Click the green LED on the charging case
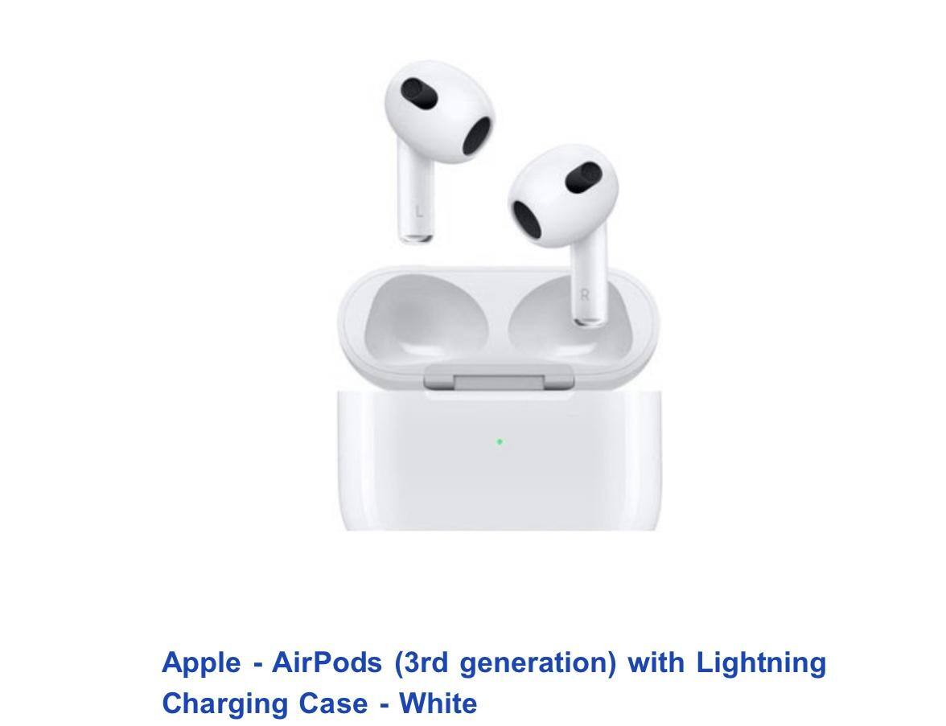Image resolution: width=946 pixels, height=726 pixels. [x=500, y=442]
